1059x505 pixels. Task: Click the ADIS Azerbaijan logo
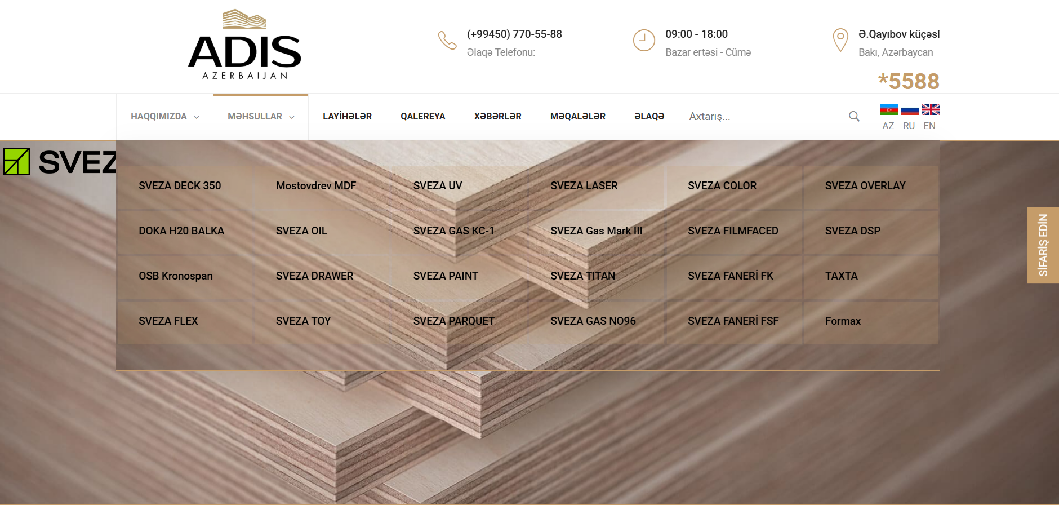click(244, 45)
